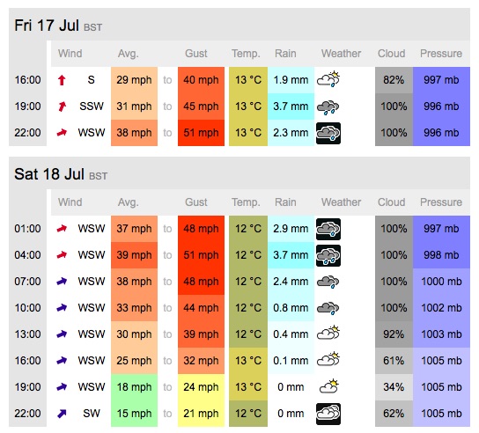
Task: Click the Friday 16:00 997 mb pressure cell
Action: pos(441,80)
